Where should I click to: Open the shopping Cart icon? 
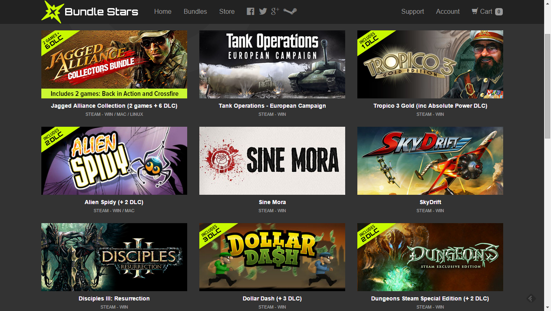tap(475, 11)
